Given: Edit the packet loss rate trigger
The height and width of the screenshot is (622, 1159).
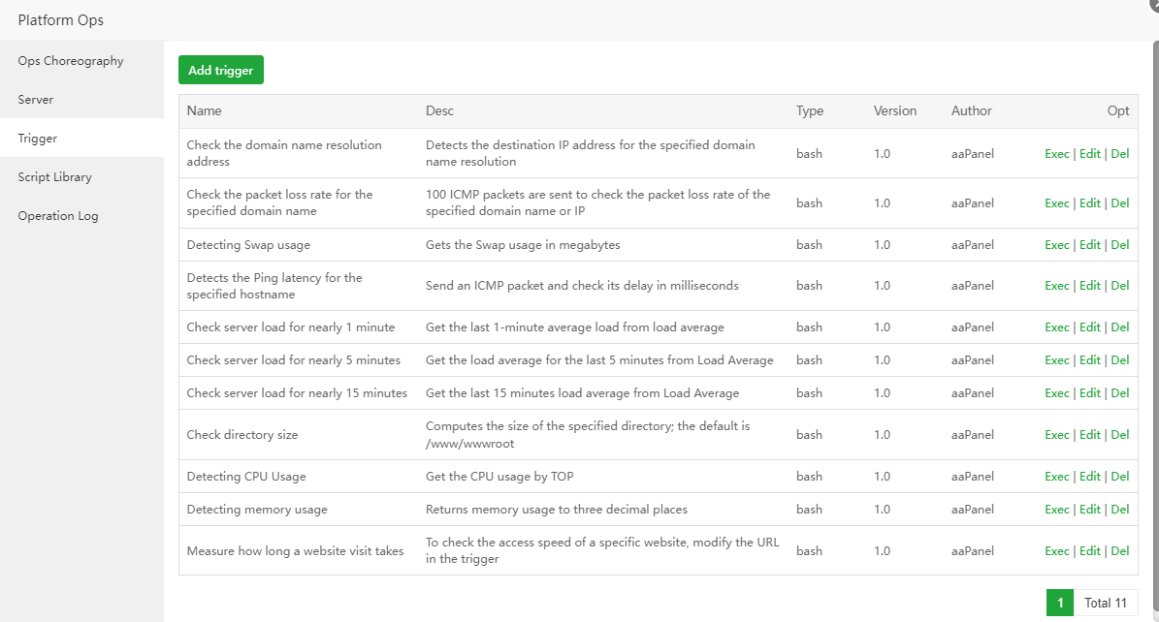Looking at the screenshot, I should [x=1090, y=203].
